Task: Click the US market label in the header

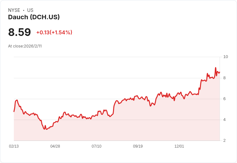Action: click(30, 10)
